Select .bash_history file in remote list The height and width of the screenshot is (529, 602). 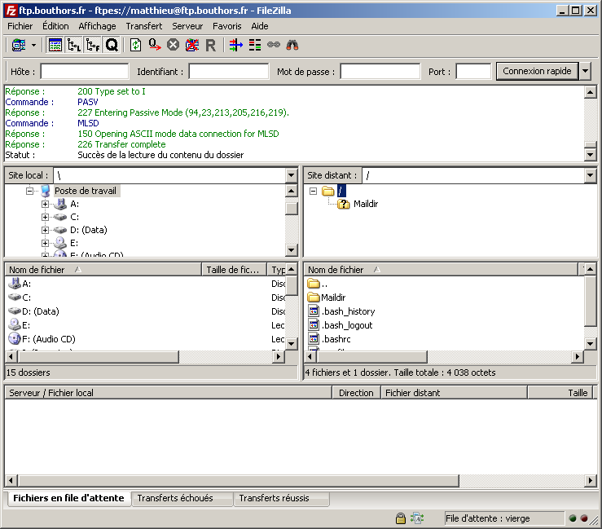pyautogui.click(x=341, y=311)
